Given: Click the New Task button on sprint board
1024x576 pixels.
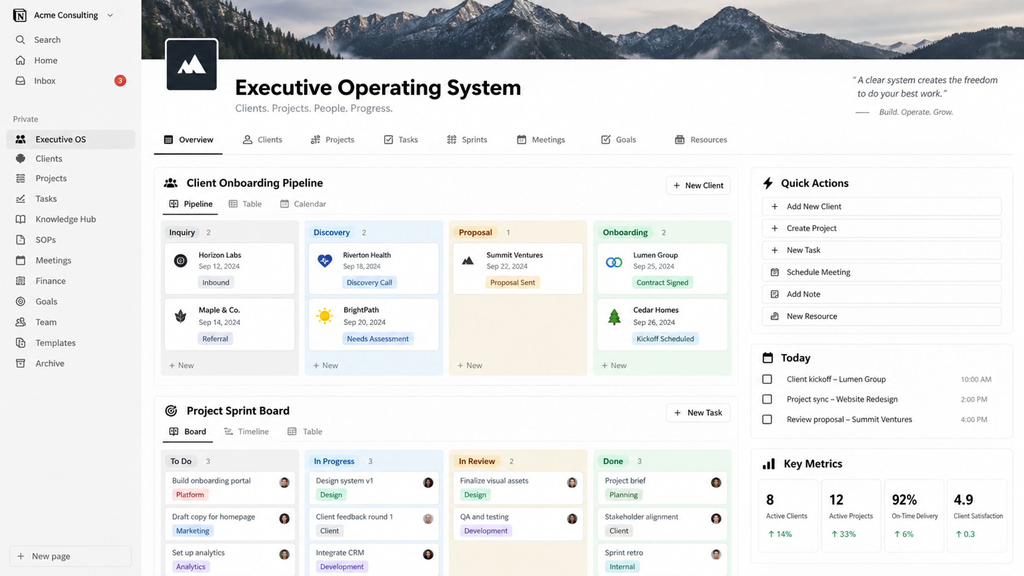Looking at the screenshot, I should 698,413.
